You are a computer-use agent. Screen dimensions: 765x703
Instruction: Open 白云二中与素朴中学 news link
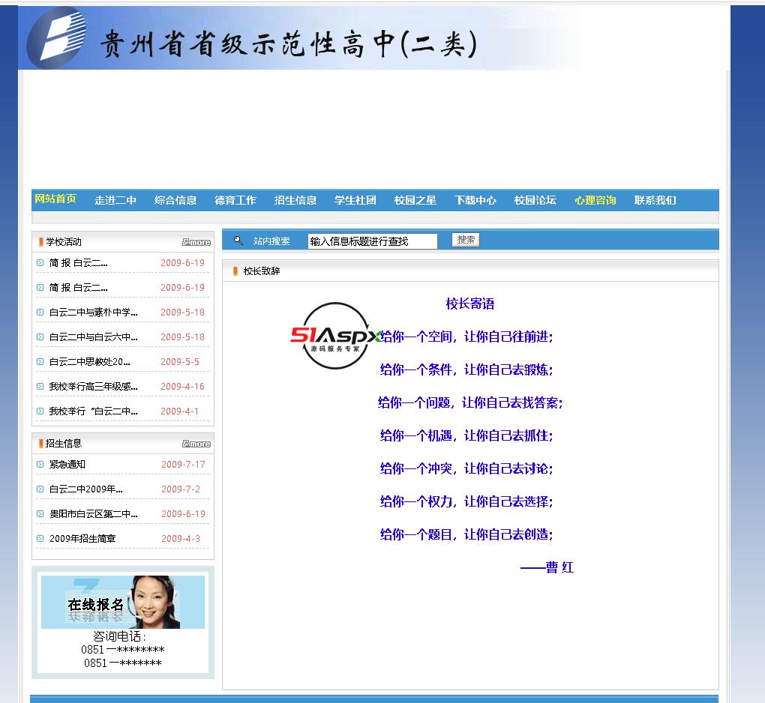point(93,312)
